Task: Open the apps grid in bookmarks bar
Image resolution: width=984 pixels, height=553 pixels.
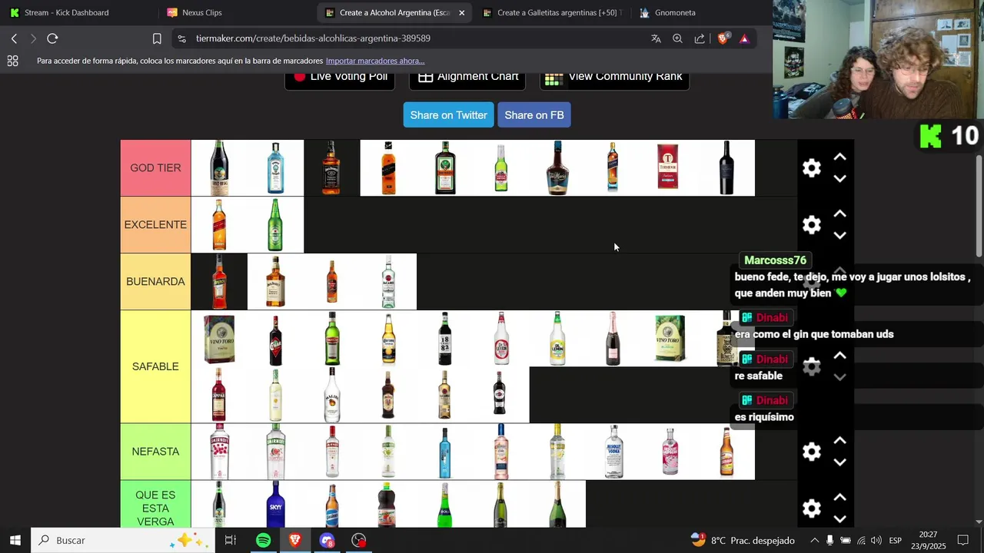Action: coord(12,61)
